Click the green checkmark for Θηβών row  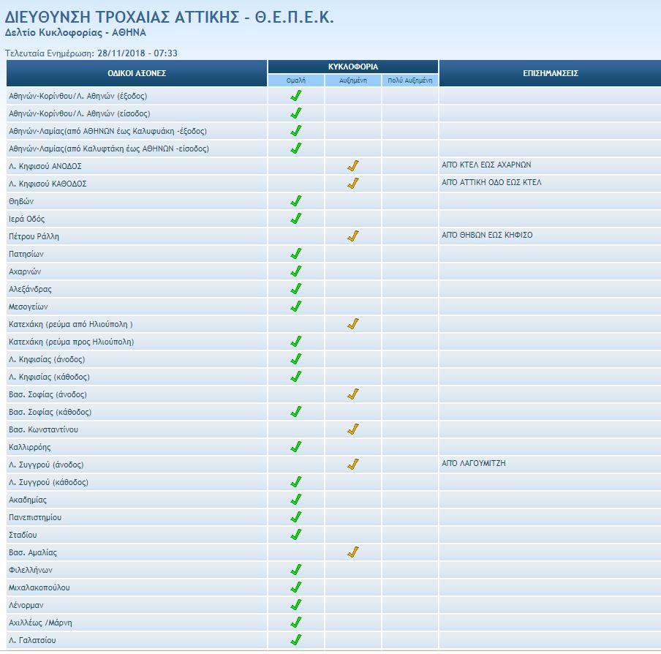(296, 201)
